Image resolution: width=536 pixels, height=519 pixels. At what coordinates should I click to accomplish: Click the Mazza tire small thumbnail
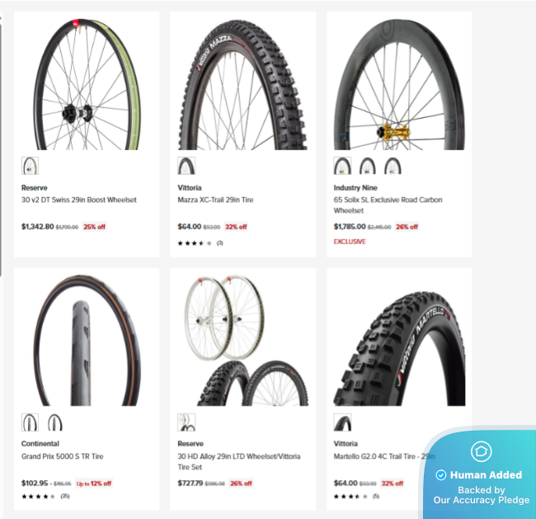pos(186,166)
